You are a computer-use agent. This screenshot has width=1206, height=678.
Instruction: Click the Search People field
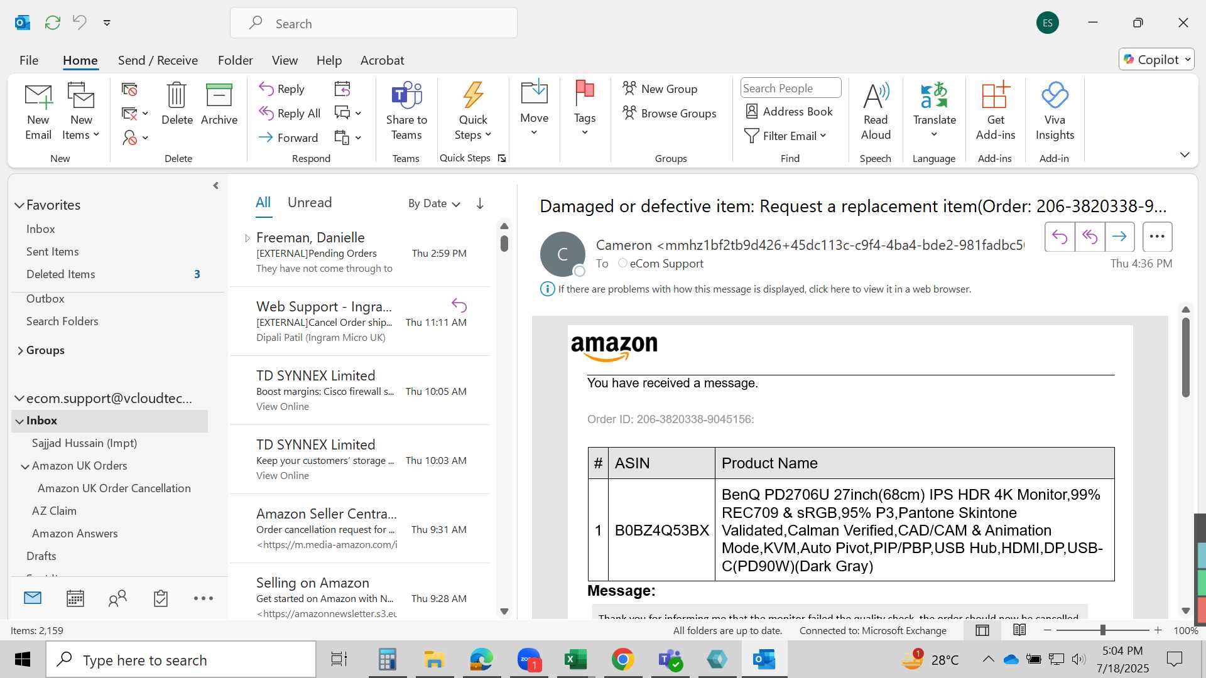(791, 89)
